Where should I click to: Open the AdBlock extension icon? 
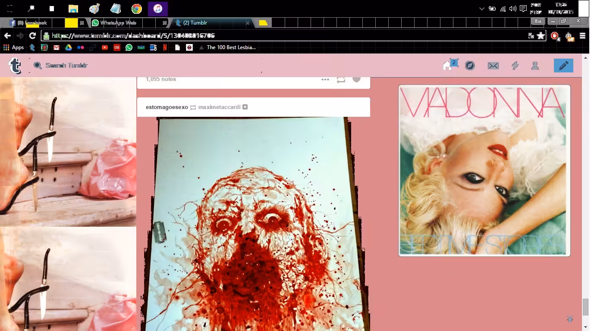tap(555, 36)
